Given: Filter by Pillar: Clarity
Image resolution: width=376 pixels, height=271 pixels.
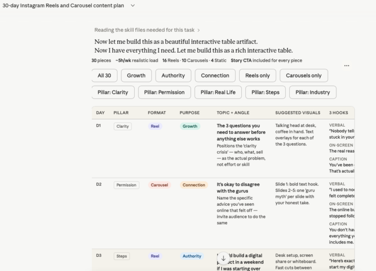Looking at the screenshot, I should tap(113, 92).
